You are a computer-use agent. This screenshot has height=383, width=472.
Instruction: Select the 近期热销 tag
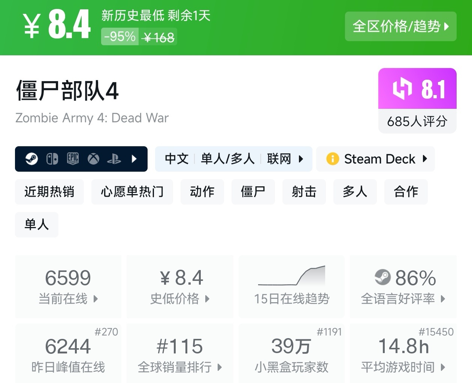point(49,191)
